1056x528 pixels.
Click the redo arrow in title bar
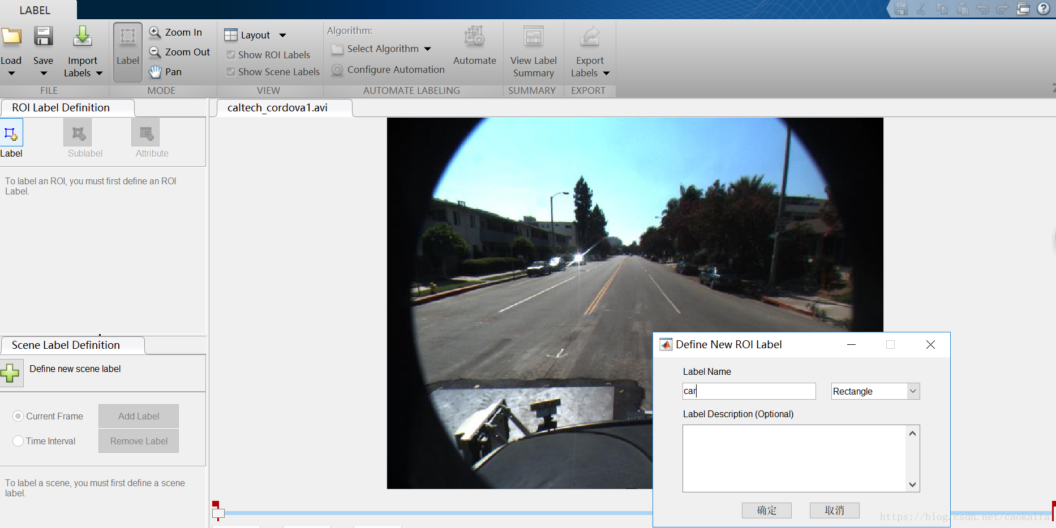(x=1003, y=8)
